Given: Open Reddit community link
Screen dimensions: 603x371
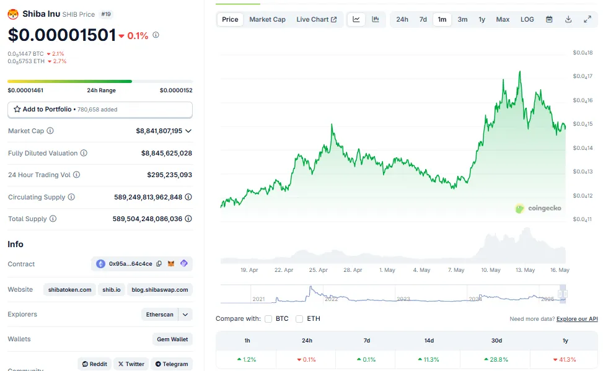Looking at the screenshot, I should 95,364.
